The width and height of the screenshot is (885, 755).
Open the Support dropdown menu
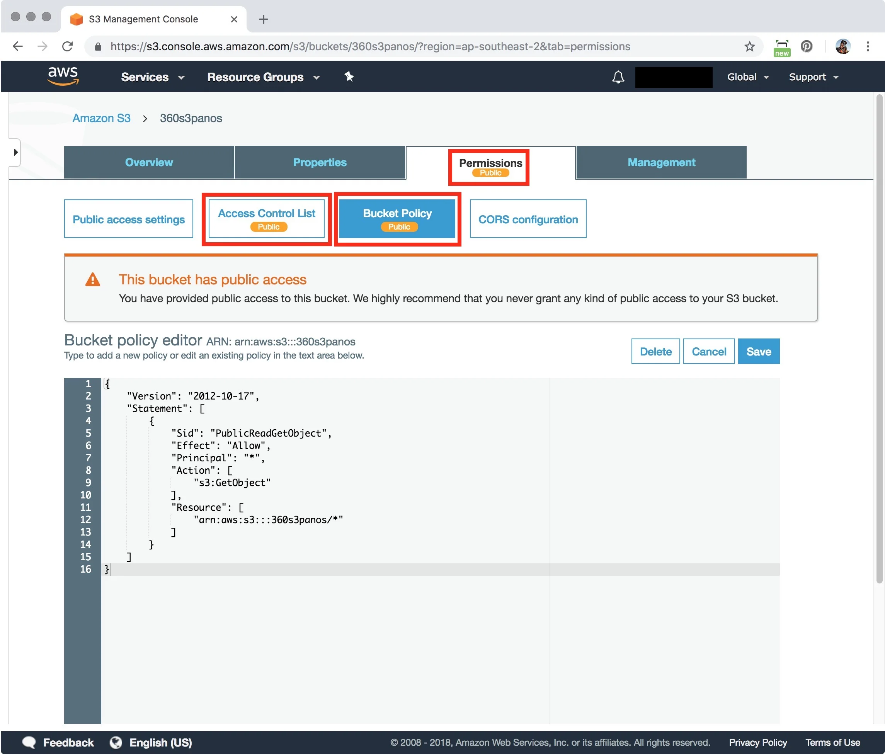[814, 77]
